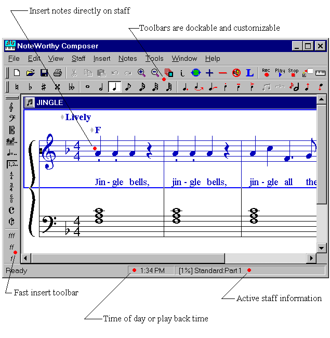Toggle the flat accidental
This screenshot has height=338, width=330.
pyautogui.click(x=30, y=87)
